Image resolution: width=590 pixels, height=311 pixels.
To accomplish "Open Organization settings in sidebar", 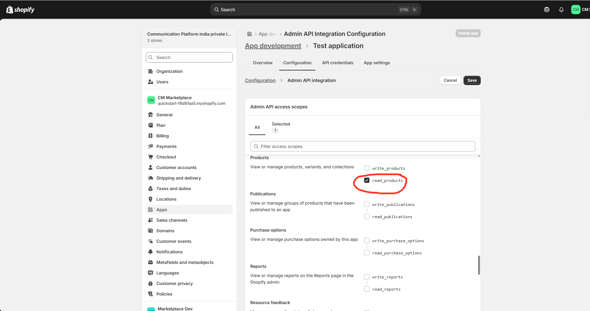I will pyautogui.click(x=189, y=71).
